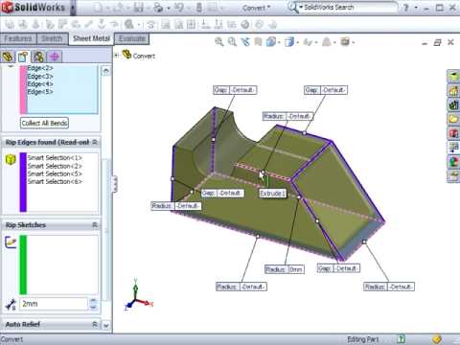The height and width of the screenshot is (345, 460).
Task: Click the Undo icon
Action: click(x=179, y=8)
